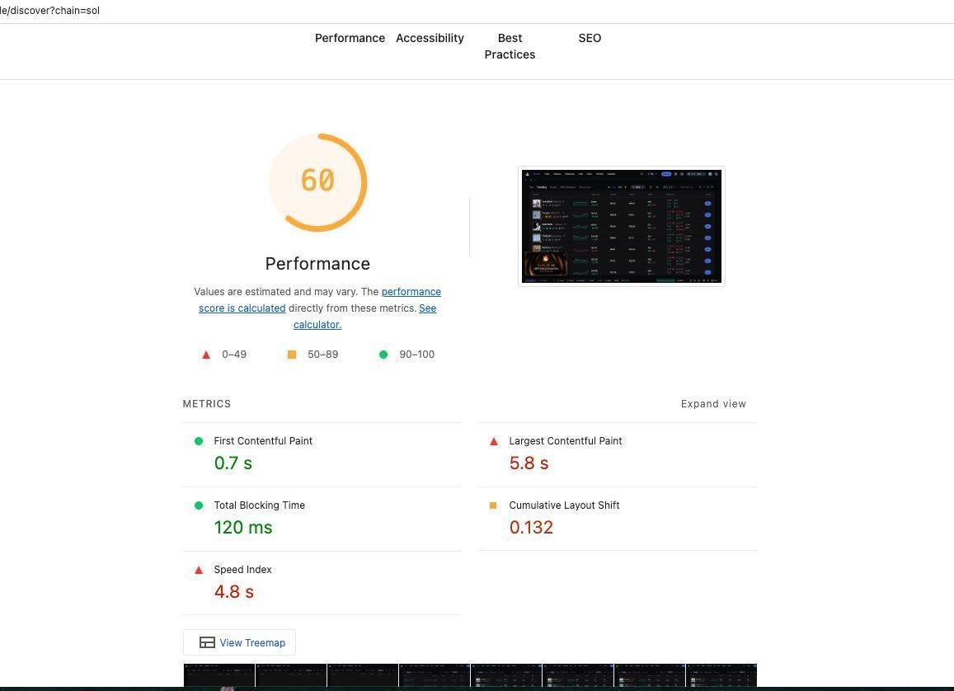954x691 pixels.
Task: Click the 0.132 Cumulative Layout Shift value
Action: 531,528
